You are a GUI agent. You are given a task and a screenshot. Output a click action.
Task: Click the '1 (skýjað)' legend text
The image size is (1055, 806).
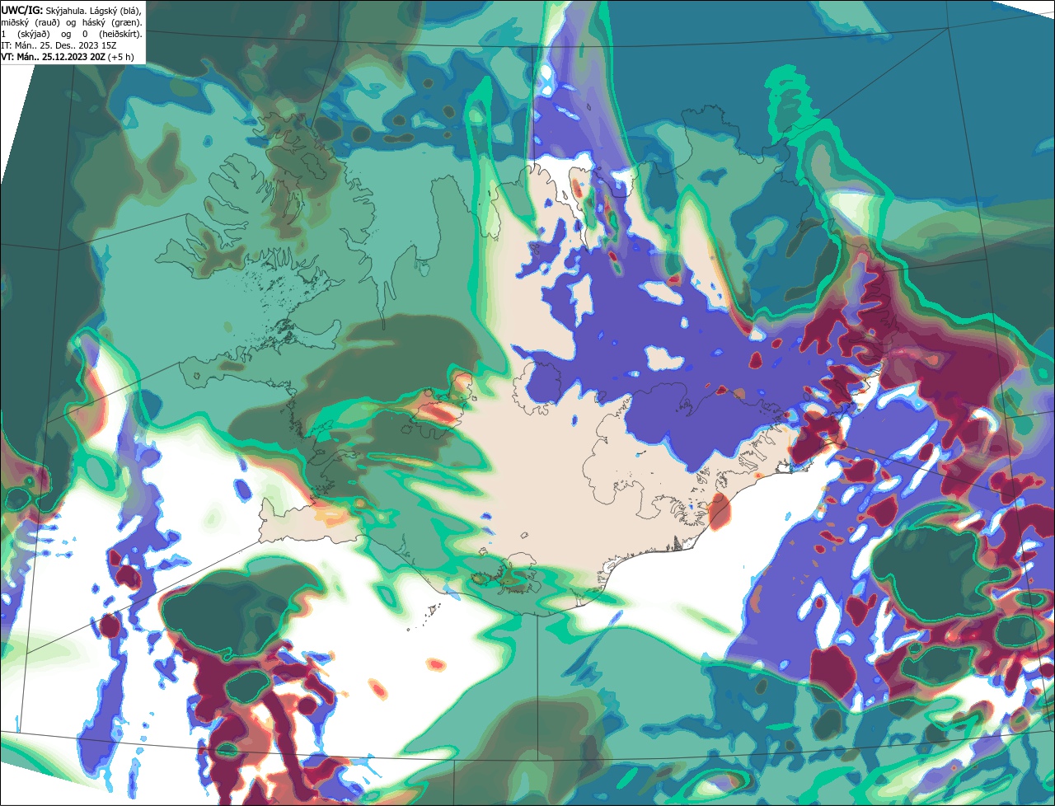26,35
